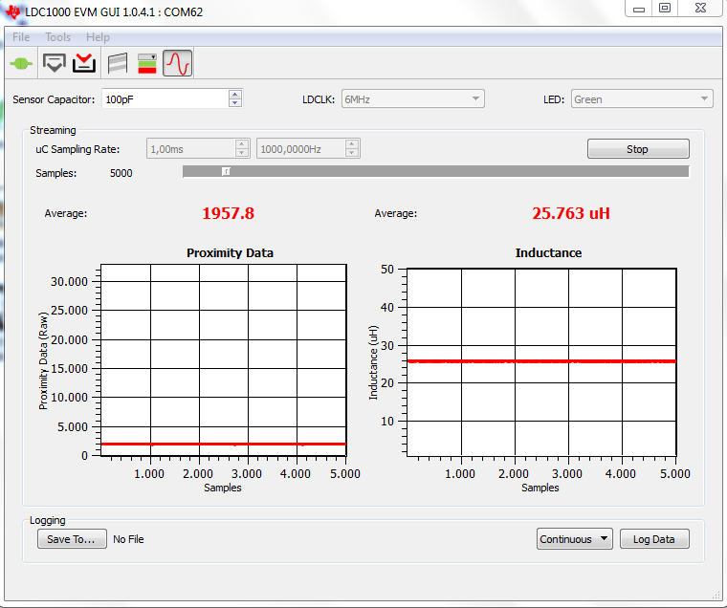Click the Proximity Data chart title
The width and height of the screenshot is (727, 608).
click(230, 253)
